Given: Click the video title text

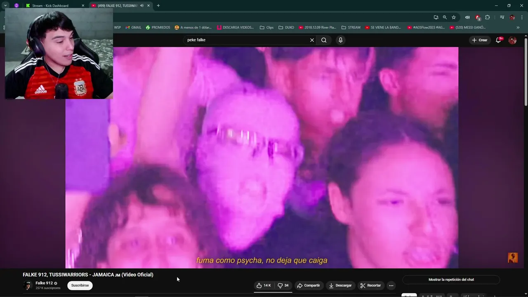Looking at the screenshot, I should pyautogui.click(x=88, y=275).
